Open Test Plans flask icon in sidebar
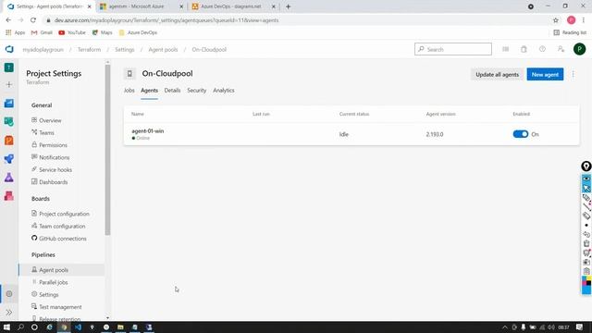 (9, 178)
